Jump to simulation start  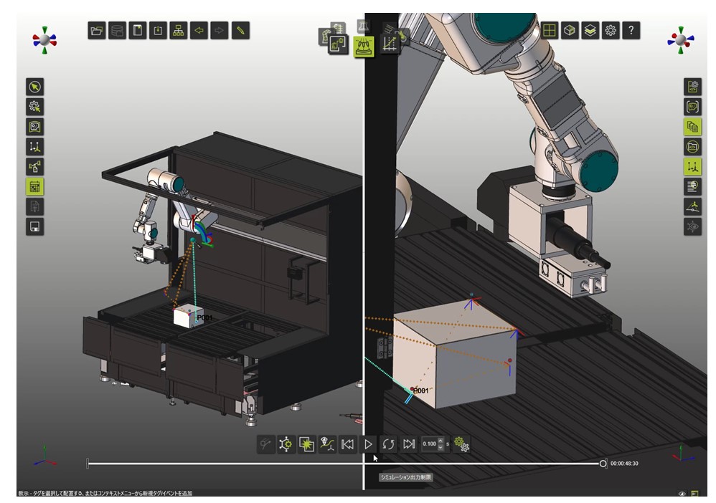pos(347,444)
